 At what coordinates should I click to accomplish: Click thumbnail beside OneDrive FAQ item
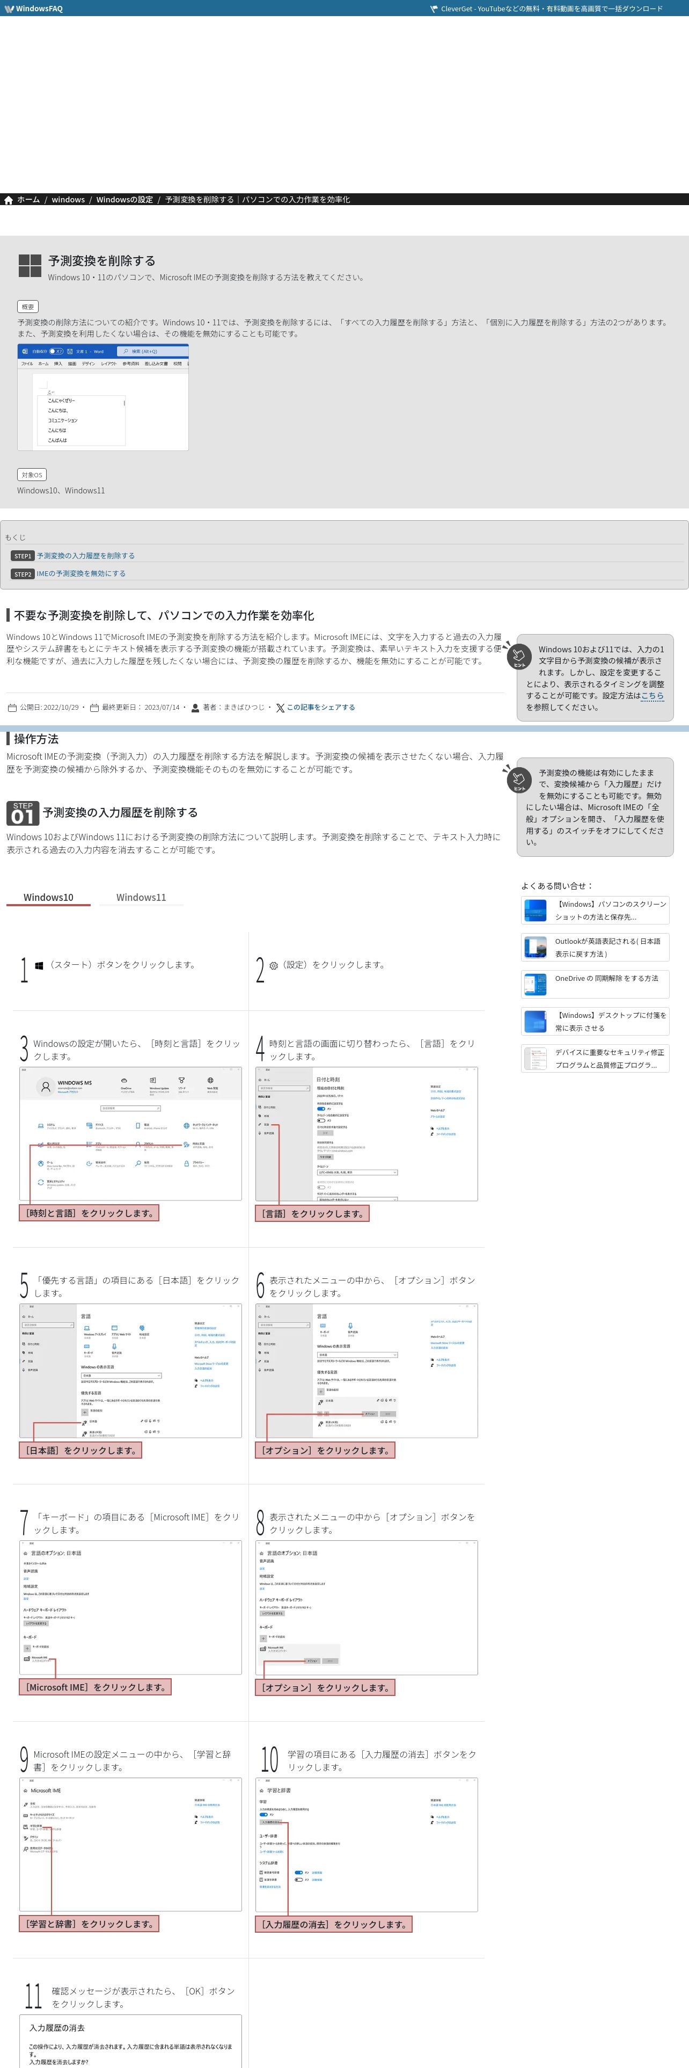[x=535, y=984]
